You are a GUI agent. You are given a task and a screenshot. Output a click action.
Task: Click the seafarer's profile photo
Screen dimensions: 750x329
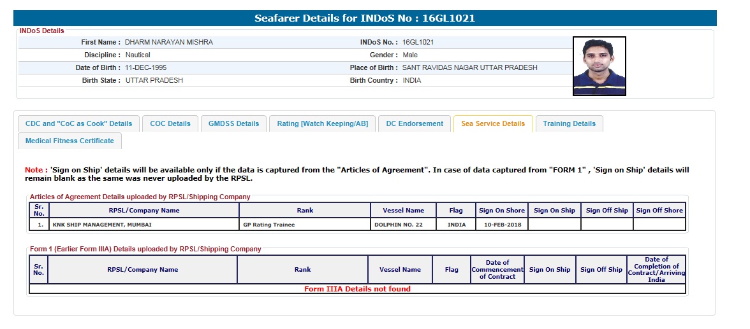coord(599,66)
